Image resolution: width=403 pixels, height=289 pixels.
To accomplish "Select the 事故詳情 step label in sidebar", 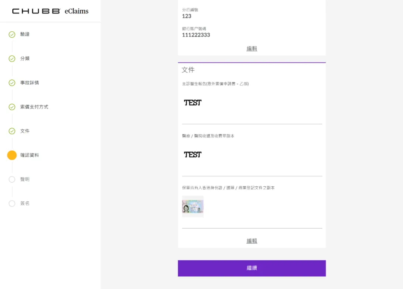I will pyautogui.click(x=29, y=83).
